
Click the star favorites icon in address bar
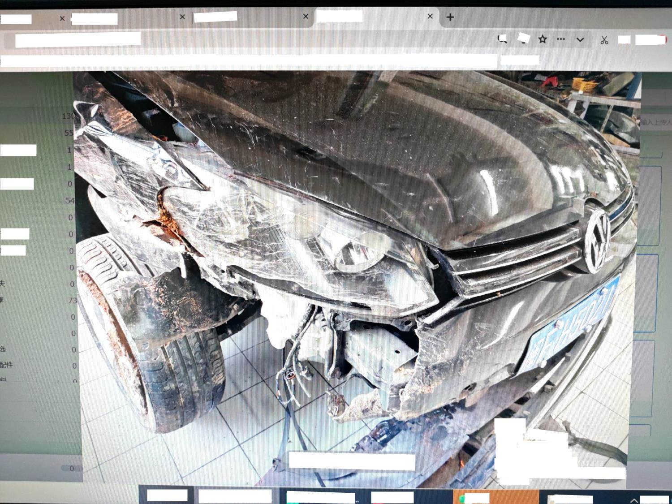tap(543, 39)
